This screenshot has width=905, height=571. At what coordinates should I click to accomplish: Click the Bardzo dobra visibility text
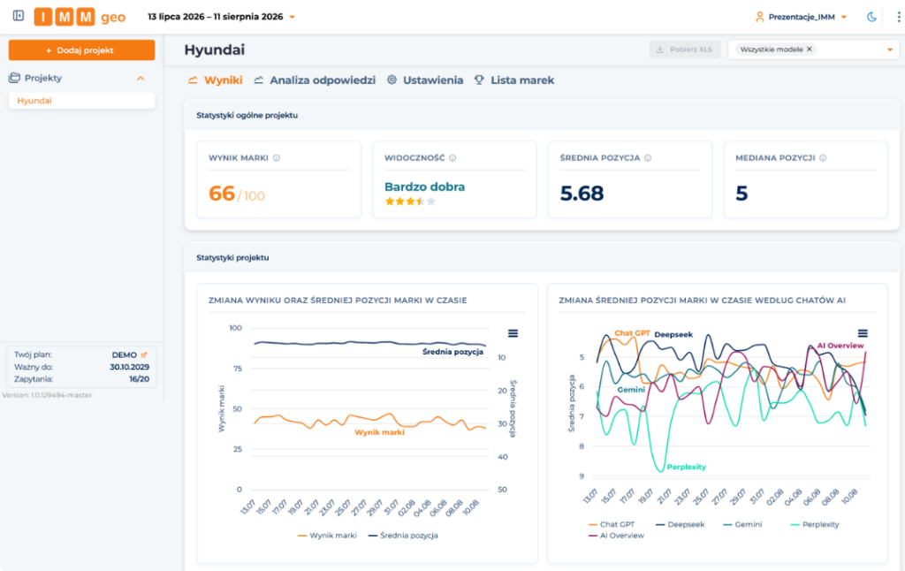(425, 187)
